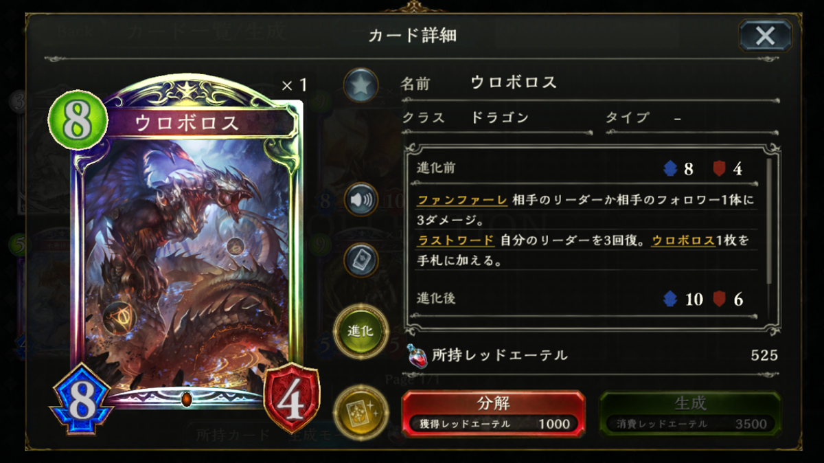
Task: Close the カード詳細 dialog with X
Action: (765, 36)
